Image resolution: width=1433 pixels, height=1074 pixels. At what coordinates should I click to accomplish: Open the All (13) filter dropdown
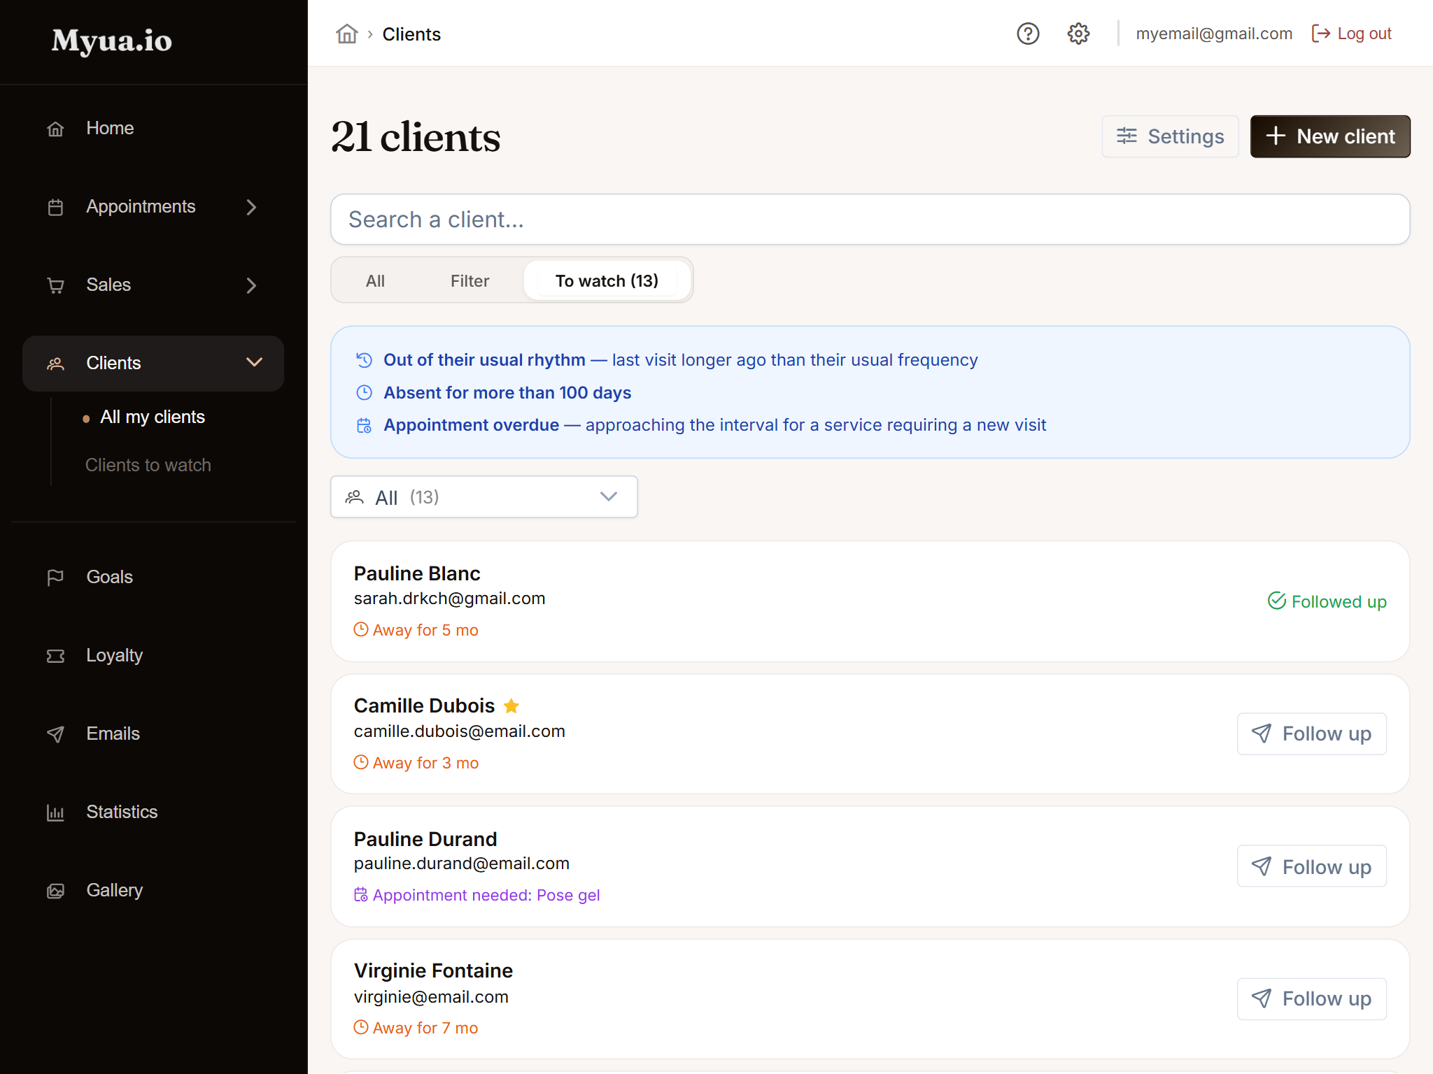point(484,497)
